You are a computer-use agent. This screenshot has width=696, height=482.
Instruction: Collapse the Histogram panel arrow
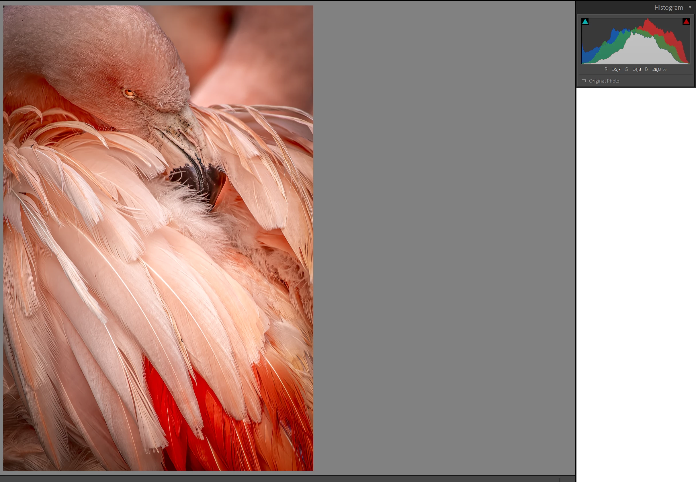[690, 7]
